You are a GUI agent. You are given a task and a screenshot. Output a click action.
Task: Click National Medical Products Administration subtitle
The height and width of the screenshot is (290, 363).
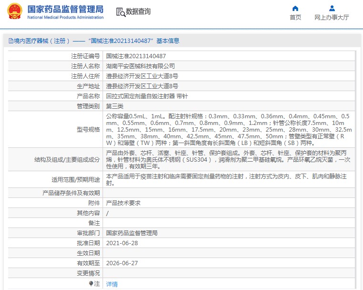click(65, 17)
